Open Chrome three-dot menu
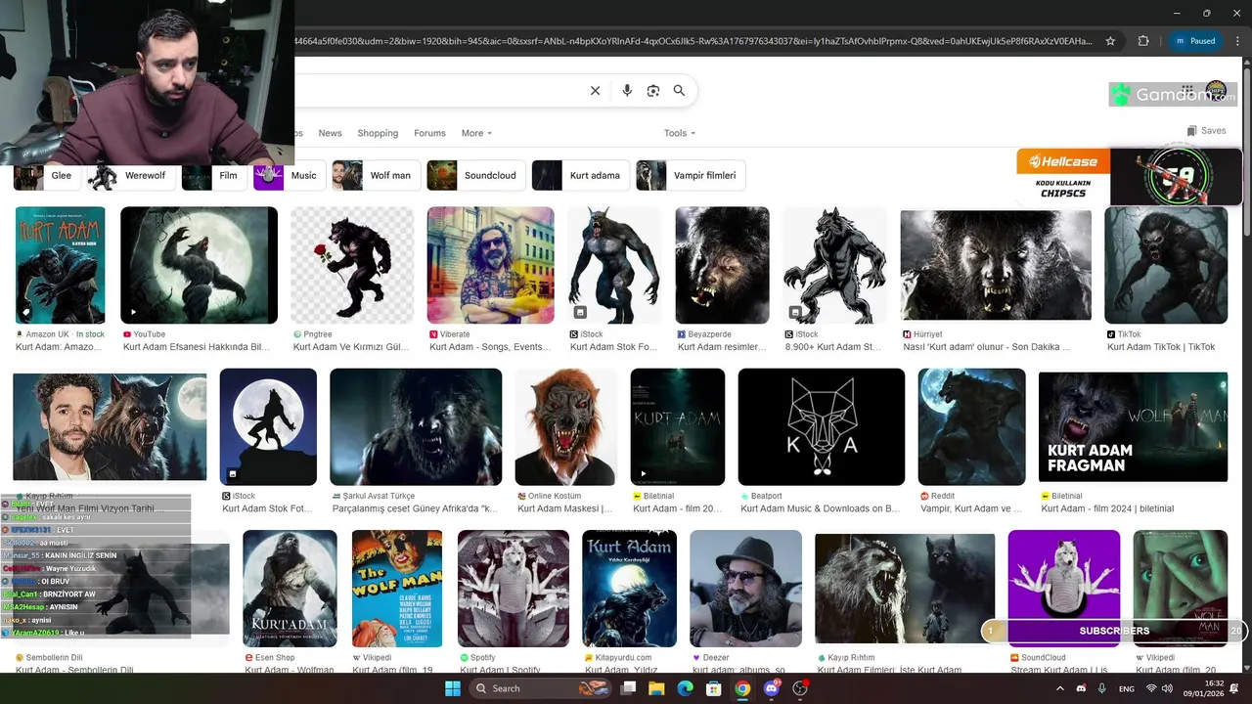This screenshot has height=704, width=1252. click(x=1236, y=41)
